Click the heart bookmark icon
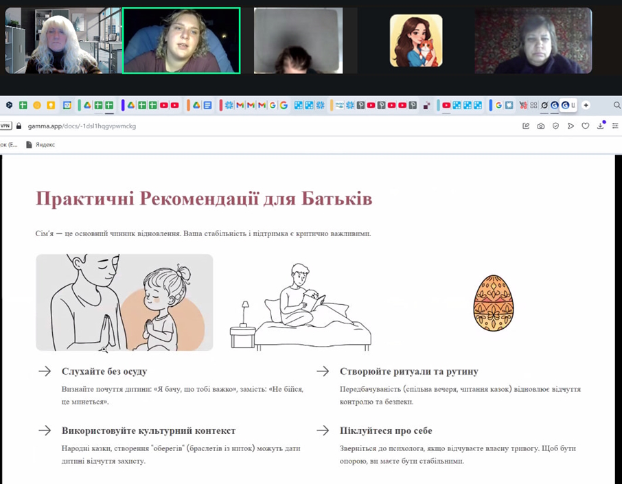 [585, 126]
